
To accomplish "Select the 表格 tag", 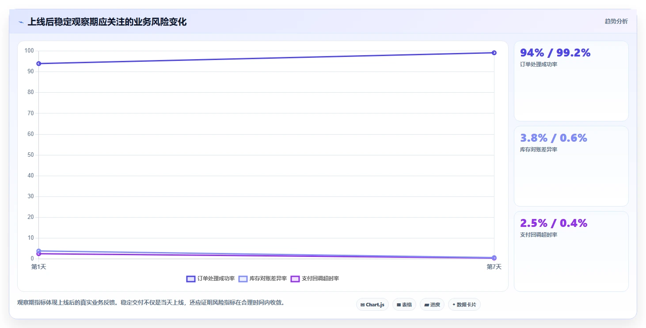I will [404, 305].
